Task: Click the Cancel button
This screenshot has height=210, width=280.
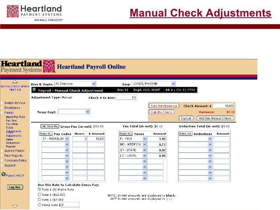Action: 186,118
